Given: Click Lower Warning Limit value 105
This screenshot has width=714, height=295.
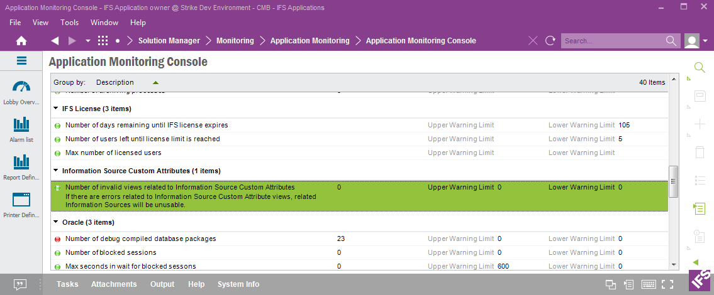Looking at the screenshot, I should point(624,125).
